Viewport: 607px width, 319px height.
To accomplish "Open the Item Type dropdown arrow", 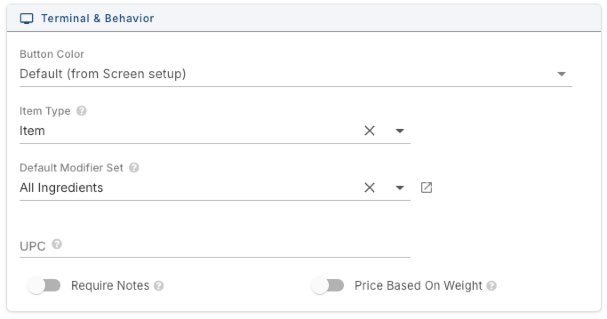I will coord(400,131).
